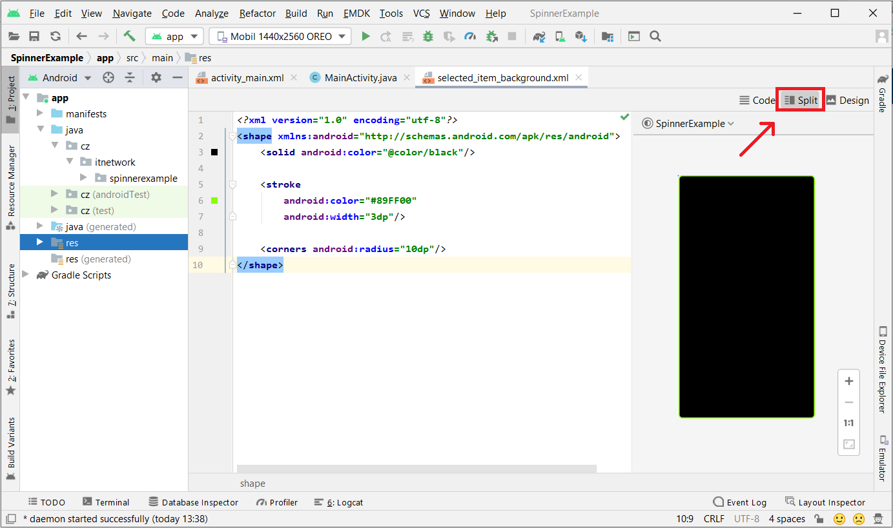The image size is (893, 528).
Task: Click the Debug app bug icon
Action: pyautogui.click(x=427, y=37)
